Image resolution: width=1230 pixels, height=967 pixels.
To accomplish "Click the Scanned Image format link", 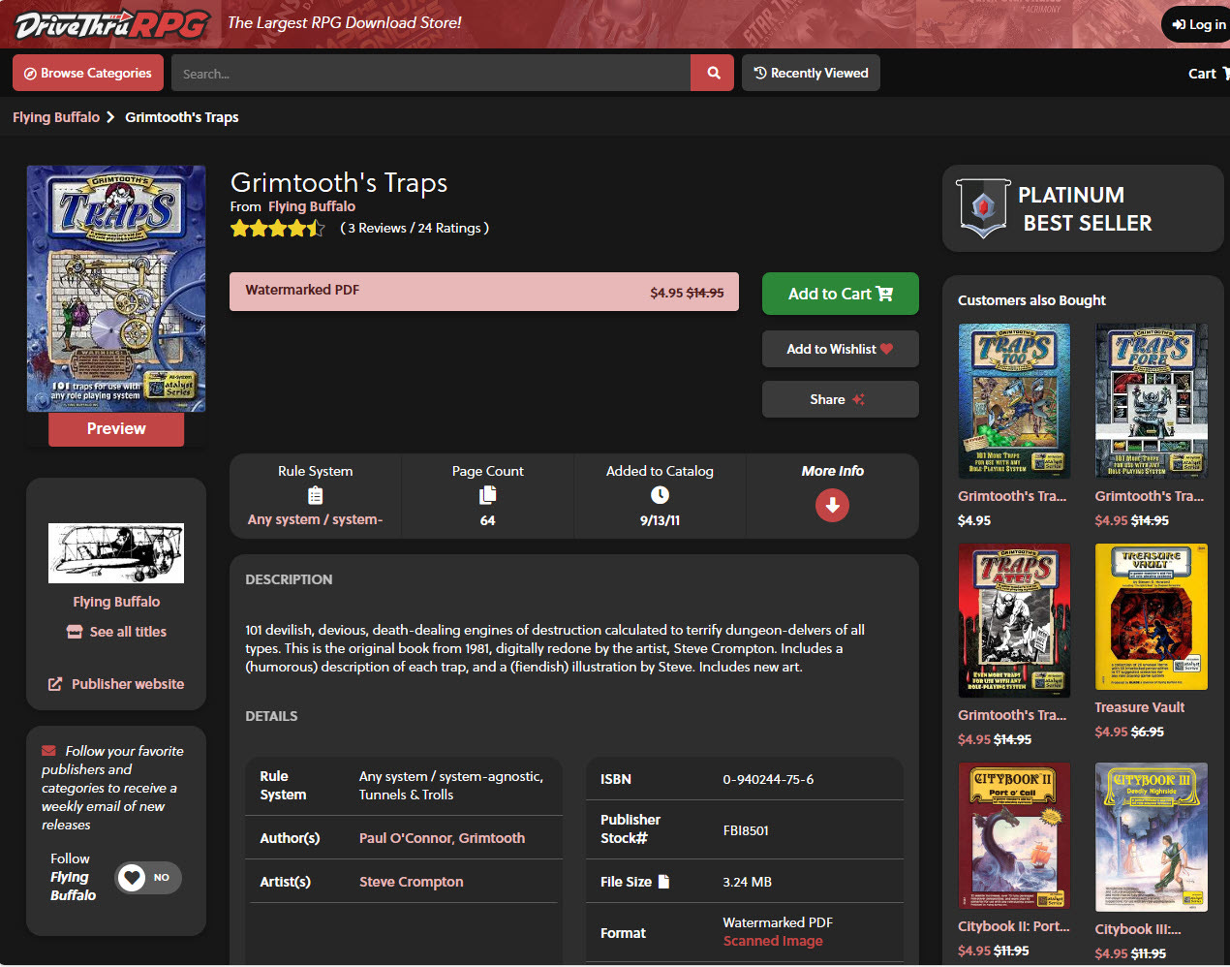I will [x=773, y=941].
